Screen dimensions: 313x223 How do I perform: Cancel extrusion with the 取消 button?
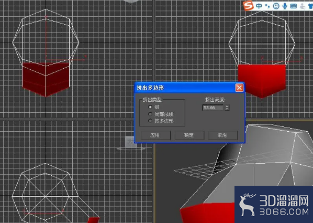222,135
